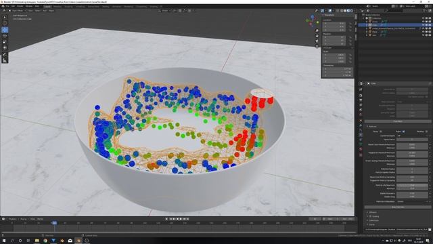Click the Bake Particles button
433x244 pixels.
(x=398, y=207)
